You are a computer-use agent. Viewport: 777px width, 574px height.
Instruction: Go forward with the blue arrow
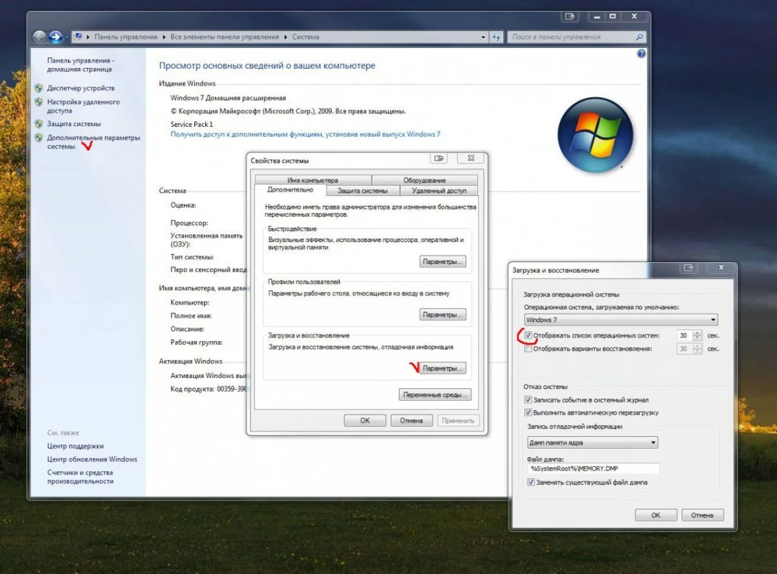(56, 37)
